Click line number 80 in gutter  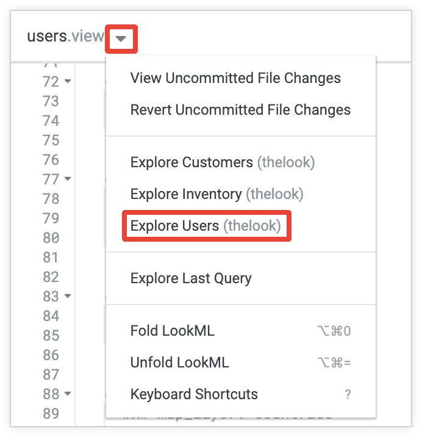point(51,238)
